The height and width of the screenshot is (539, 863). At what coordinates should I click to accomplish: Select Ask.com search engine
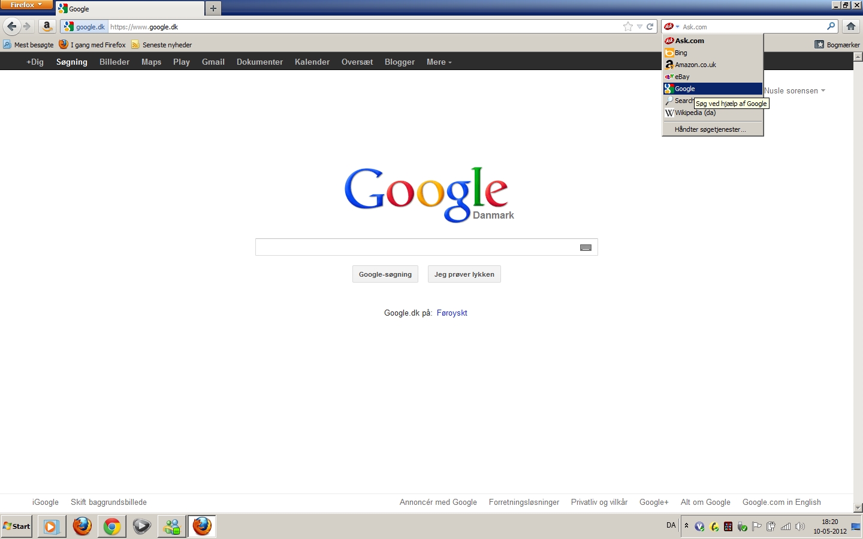point(713,41)
